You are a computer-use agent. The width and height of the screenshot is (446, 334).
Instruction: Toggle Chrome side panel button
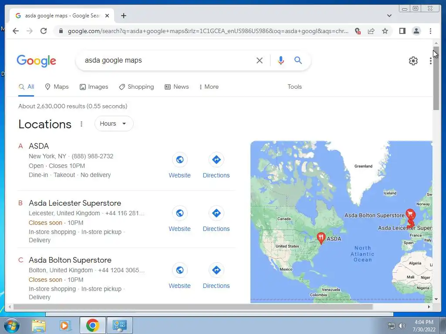(402, 31)
